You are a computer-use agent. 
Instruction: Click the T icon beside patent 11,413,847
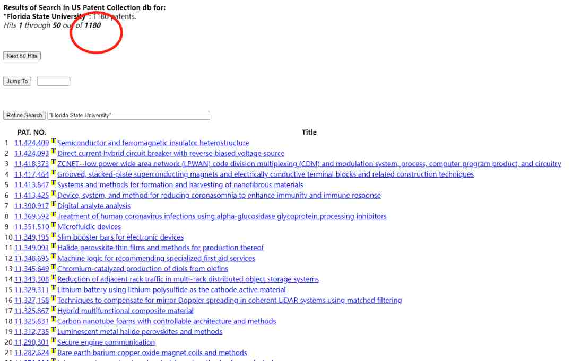click(x=54, y=183)
